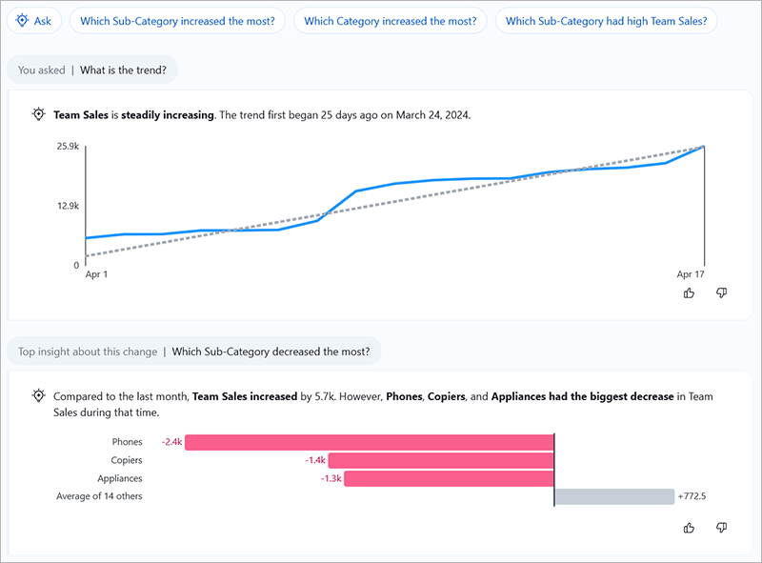The width and height of the screenshot is (762, 563).
Task: Click the 'What is the trend?' question chip
Action: click(126, 70)
